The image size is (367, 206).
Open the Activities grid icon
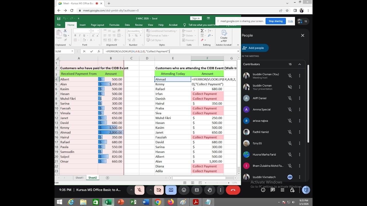(282, 190)
